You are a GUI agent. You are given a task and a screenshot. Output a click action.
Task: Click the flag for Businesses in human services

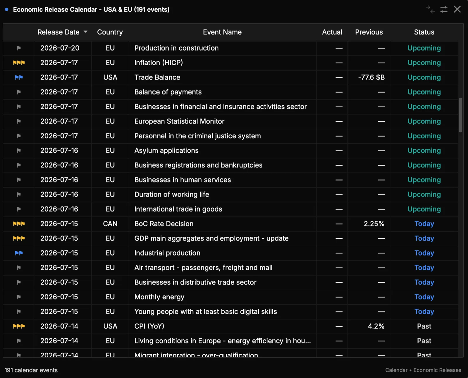coord(19,180)
